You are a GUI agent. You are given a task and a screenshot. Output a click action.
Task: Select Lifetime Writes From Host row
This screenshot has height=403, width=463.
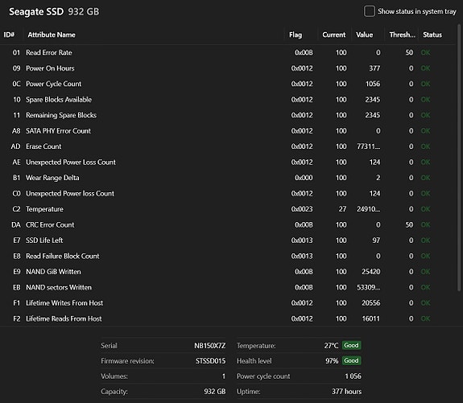coord(227,302)
